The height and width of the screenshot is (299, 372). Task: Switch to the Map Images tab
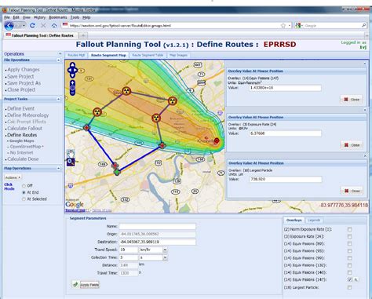click(x=178, y=55)
